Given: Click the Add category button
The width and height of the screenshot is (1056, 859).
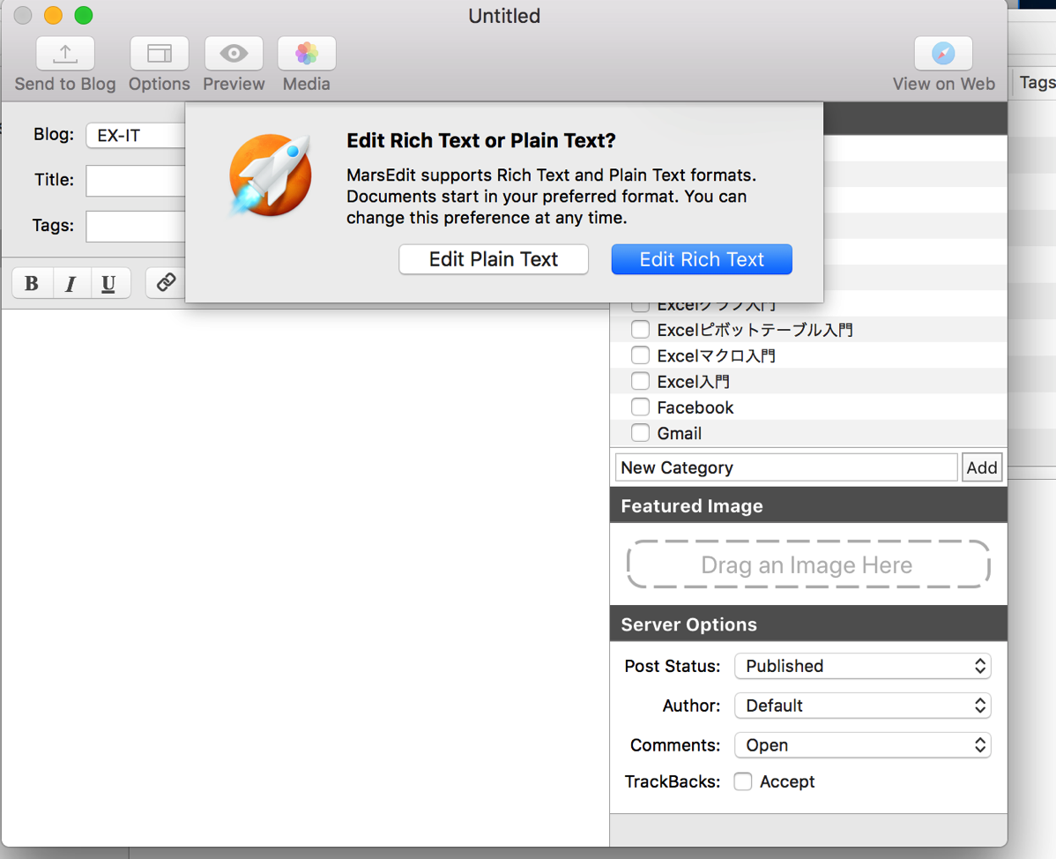Looking at the screenshot, I should (x=982, y=467).
